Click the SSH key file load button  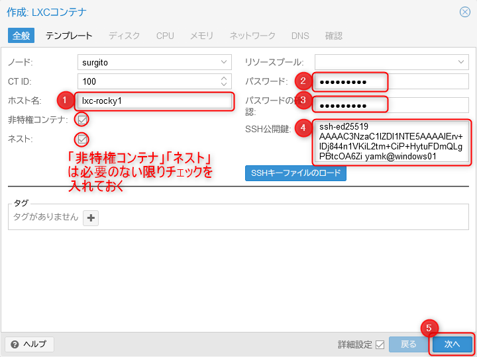tap(295, 173)
